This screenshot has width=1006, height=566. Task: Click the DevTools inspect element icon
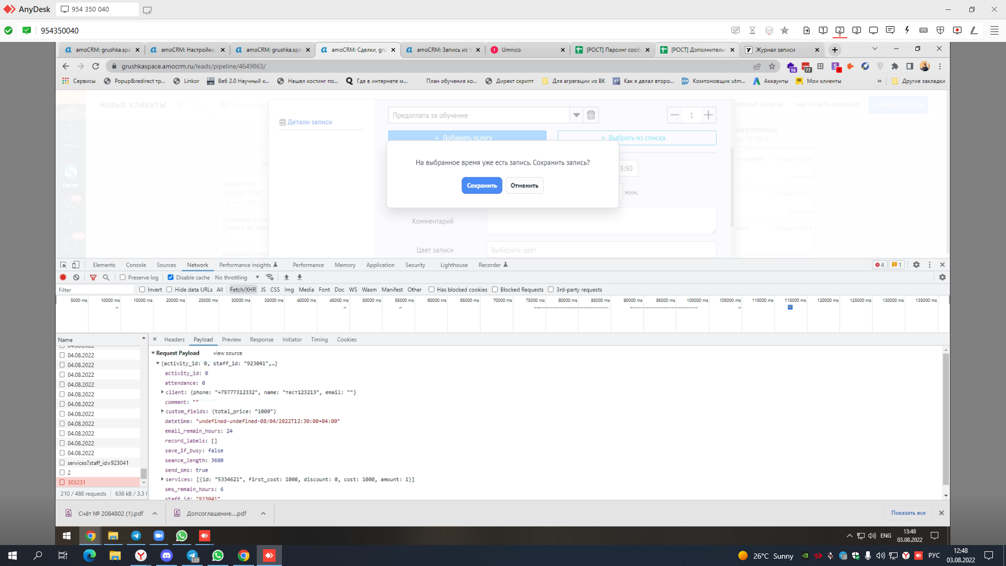[x=63, y=265]
